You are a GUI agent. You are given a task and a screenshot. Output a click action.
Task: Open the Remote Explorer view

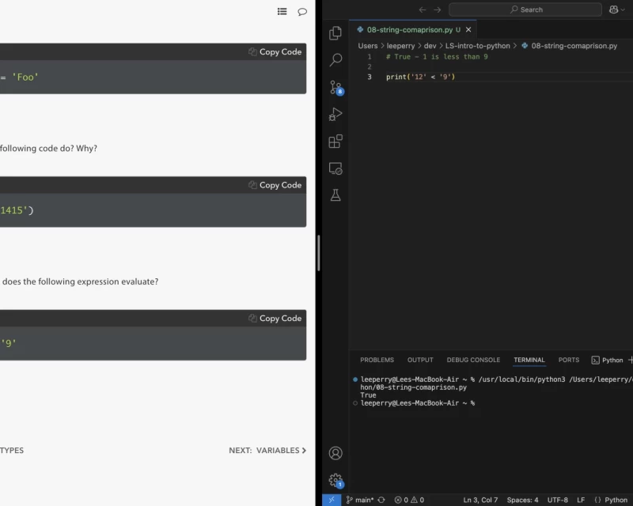[x=335, y=168]
